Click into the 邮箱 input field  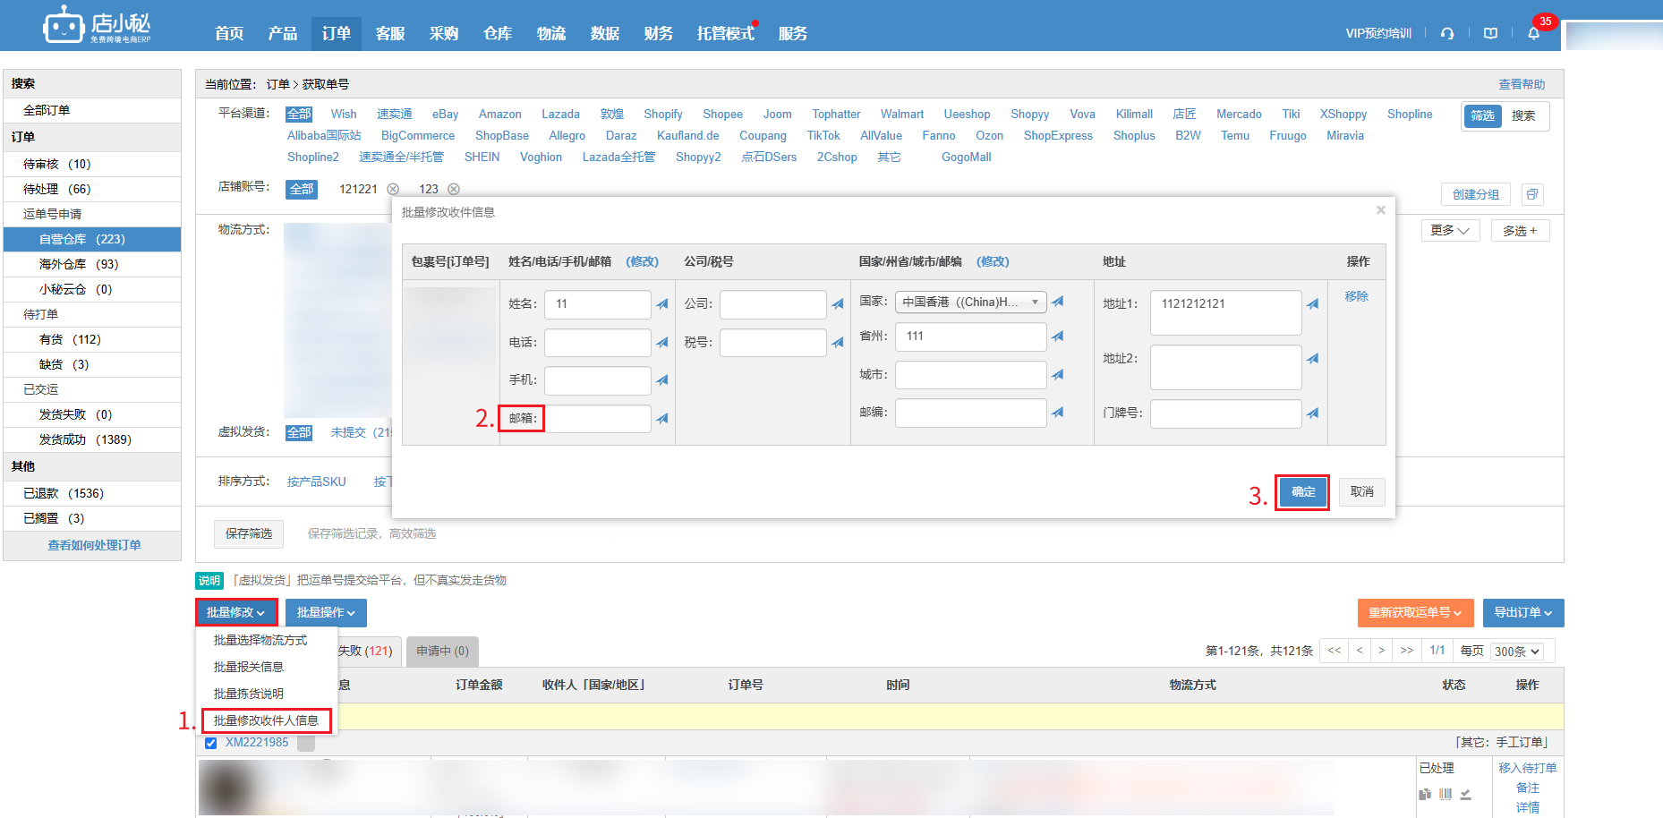coord(598,419)
